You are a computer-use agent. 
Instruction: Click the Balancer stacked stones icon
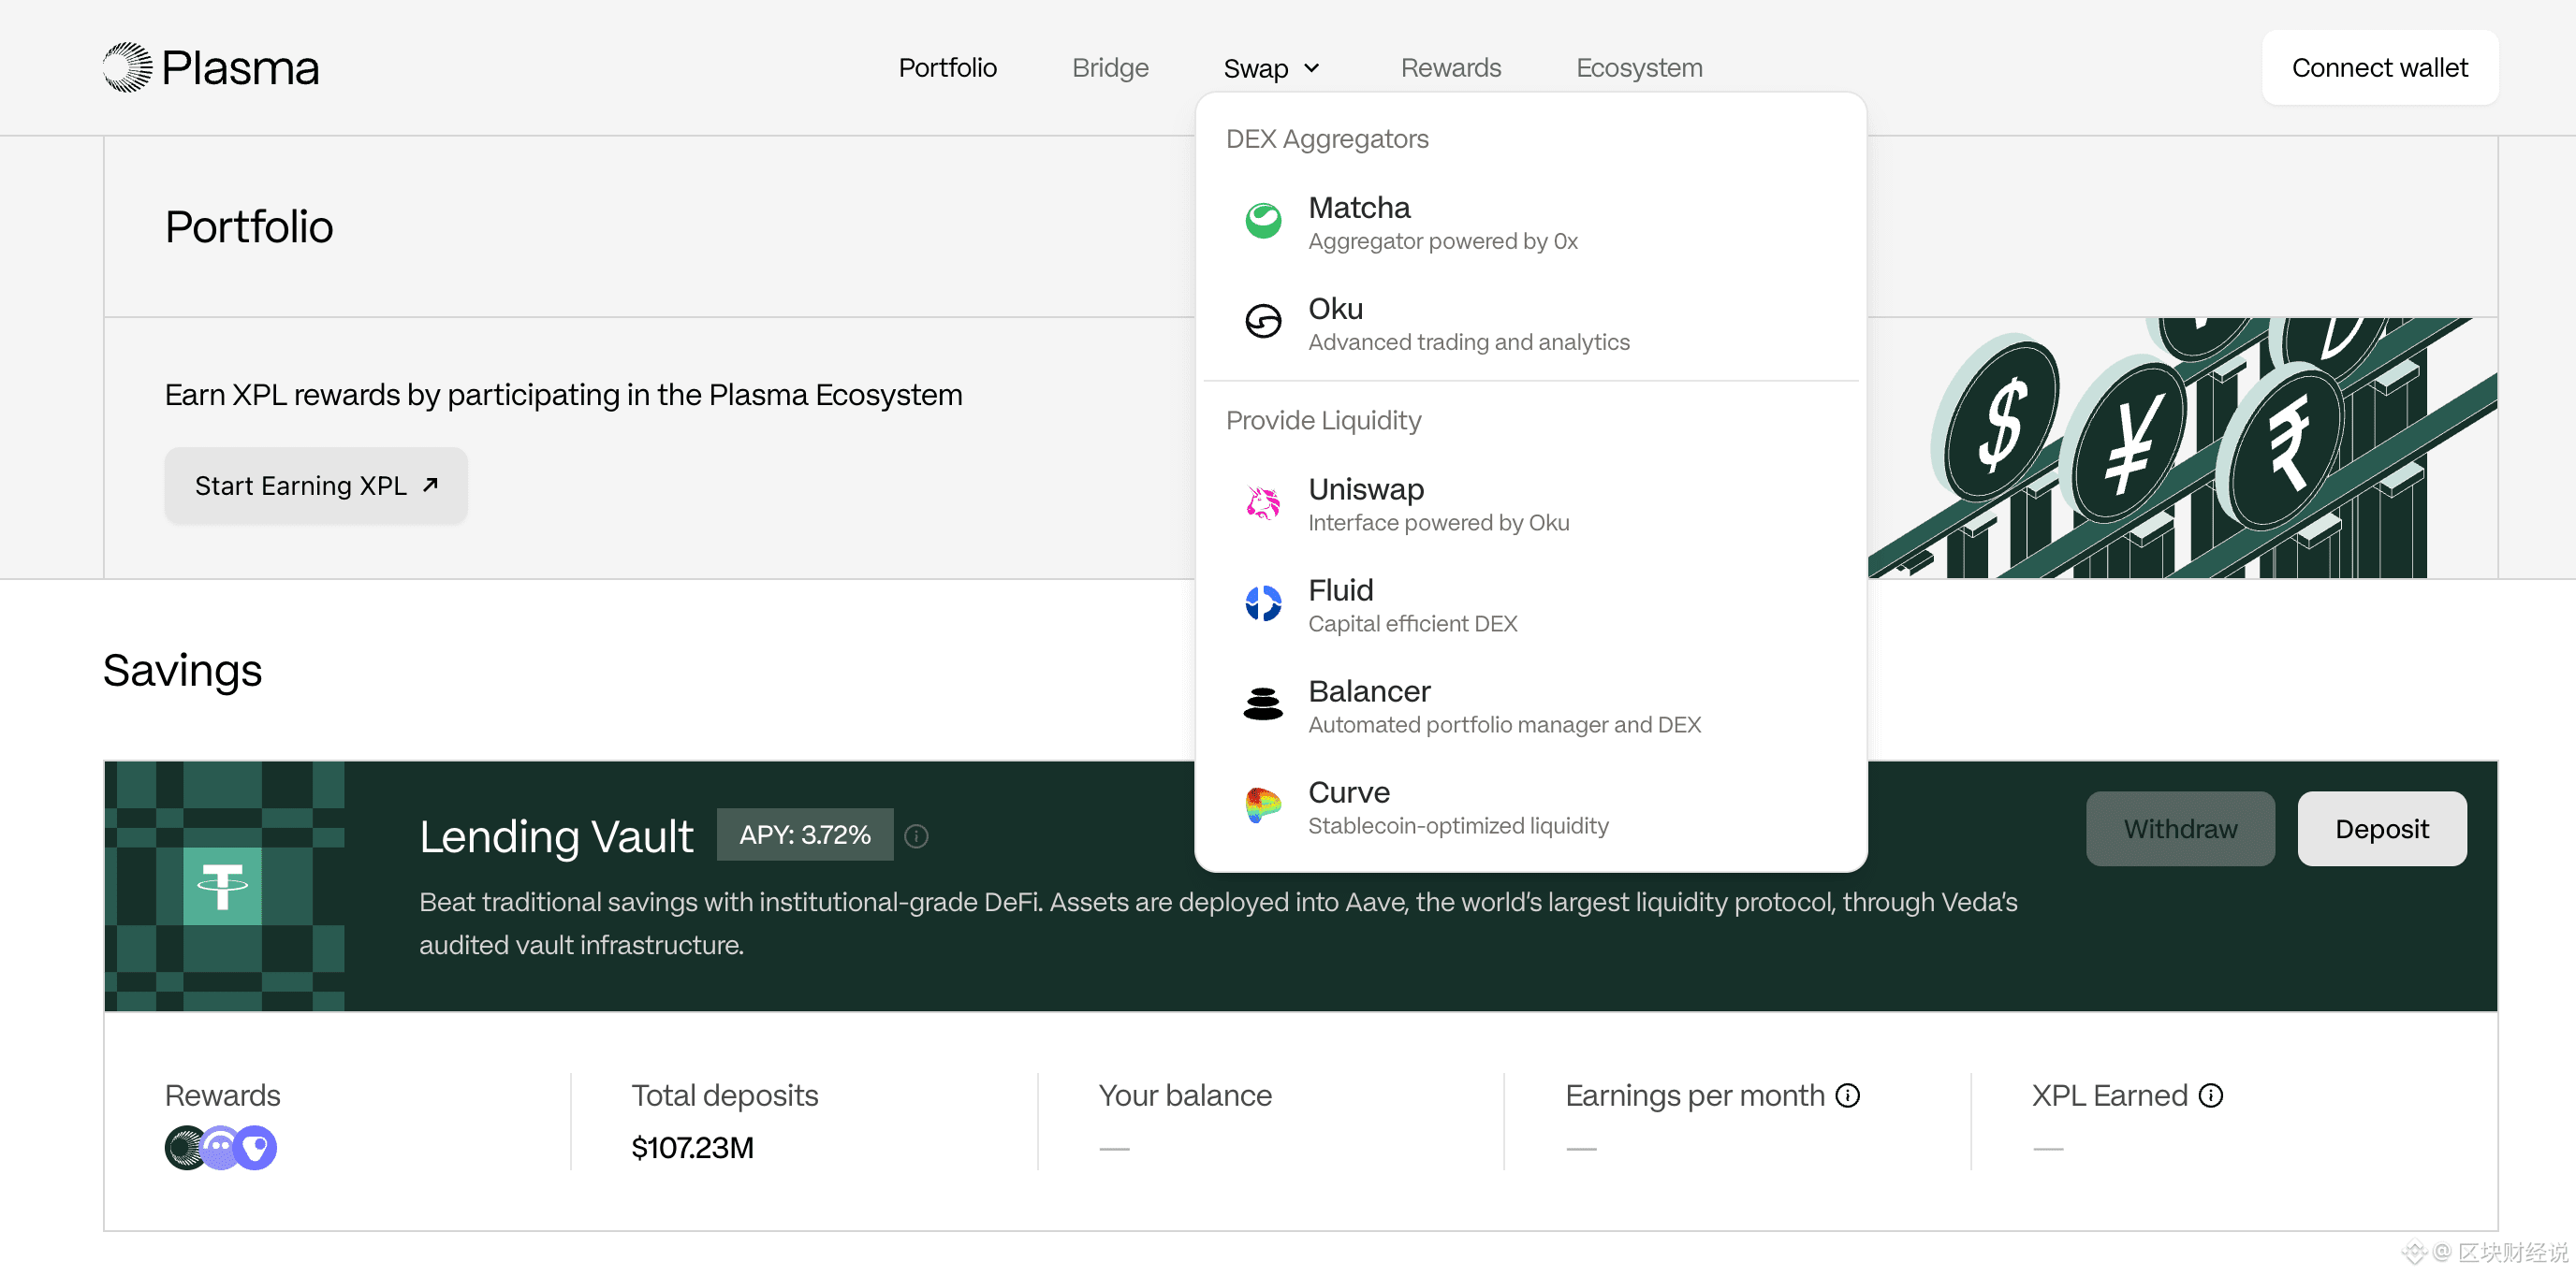1263,704
